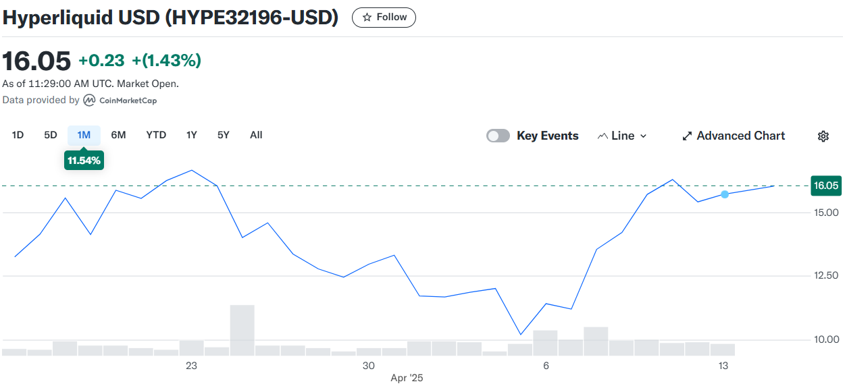The image size is (847, 390).
Task: Open chart settings gear icon
Action: (823, 136)
